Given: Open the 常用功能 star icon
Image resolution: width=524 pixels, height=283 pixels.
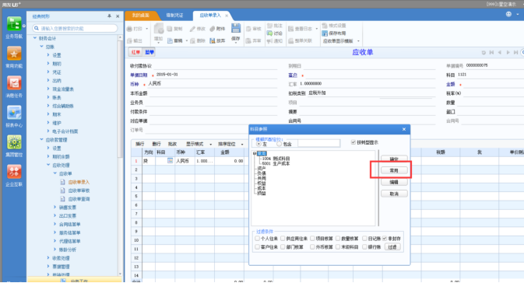Looking at the screenshot, I should coord(14,54).
